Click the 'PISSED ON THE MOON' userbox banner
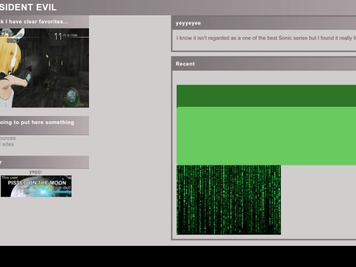This screenshot has width=356, height=267. 36,186
